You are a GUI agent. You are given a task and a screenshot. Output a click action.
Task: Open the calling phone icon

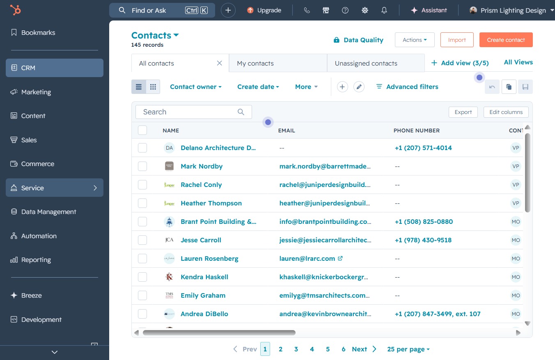tap(307, 10)
